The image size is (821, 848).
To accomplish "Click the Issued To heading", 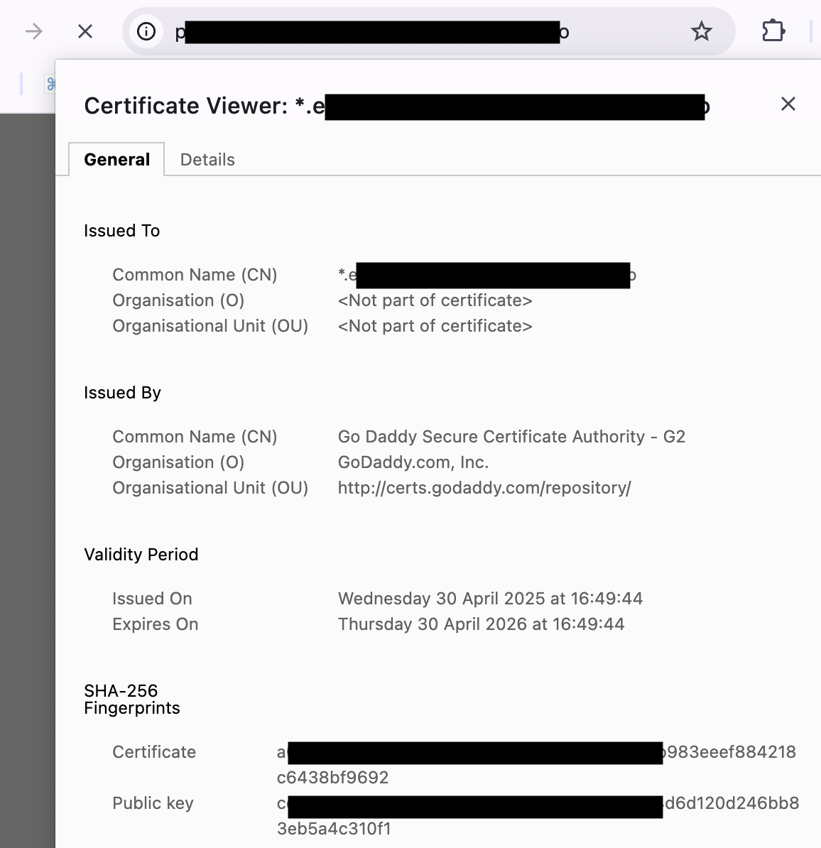I will point(121,231).
